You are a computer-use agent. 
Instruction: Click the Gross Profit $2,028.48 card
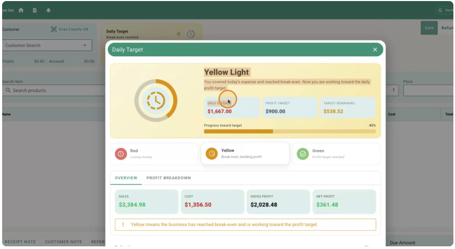click(278, 202)
